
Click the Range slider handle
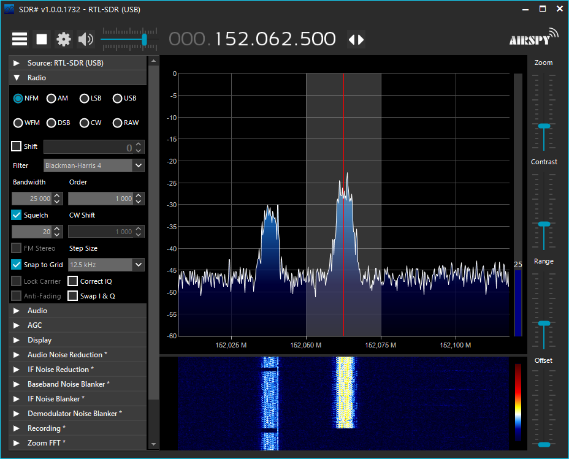pos(544,323)
